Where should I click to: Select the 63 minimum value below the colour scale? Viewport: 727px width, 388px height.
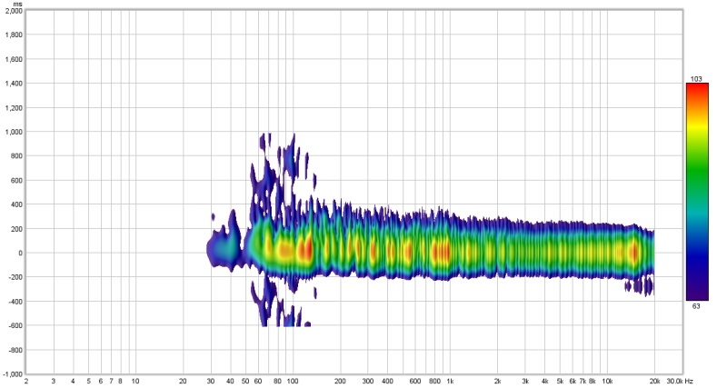click(696, 306)
